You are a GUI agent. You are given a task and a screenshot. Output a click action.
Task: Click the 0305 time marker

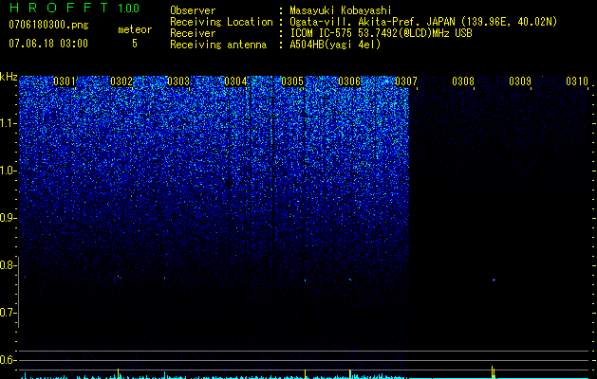click(292, 81)
